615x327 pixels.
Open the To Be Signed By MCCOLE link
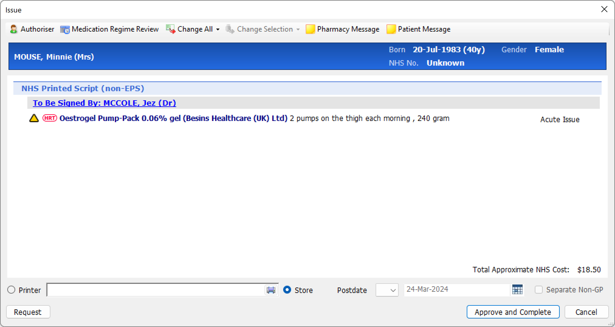point(105,103)
